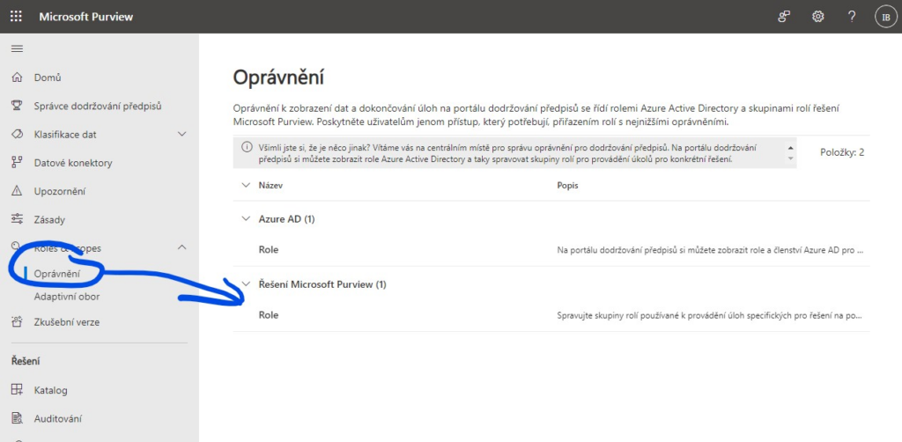This screenshot has height=442, width=902.
Task: Open the settings gear in header
Action: pos(817,17)
